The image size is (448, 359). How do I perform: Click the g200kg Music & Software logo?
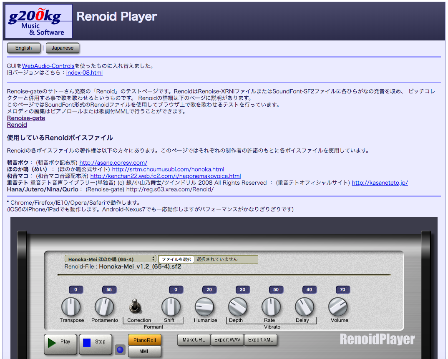(x=39, y=21)
